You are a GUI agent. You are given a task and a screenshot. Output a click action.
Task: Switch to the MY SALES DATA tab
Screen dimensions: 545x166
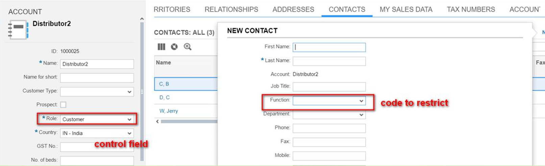[406, 9]
